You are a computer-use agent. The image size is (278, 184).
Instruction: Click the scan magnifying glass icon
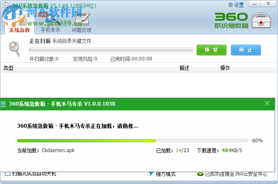click(14, 48)
